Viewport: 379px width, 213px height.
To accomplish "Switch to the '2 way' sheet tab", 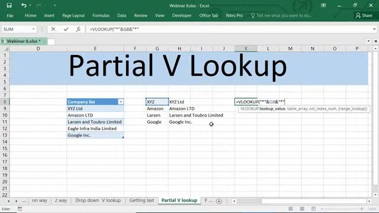I will click(60, 201).
